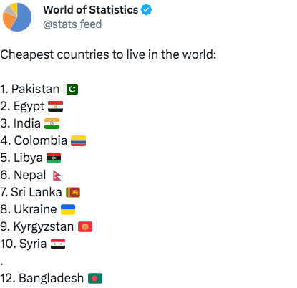
Task: Open the World of Statistics profile name
Action: click(91, 10)
